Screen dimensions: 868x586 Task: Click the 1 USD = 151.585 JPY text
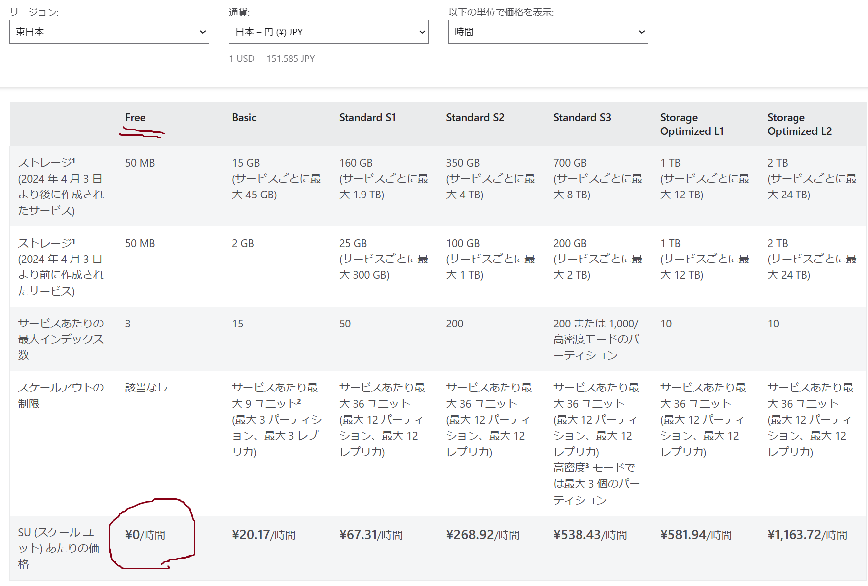(272, 59)
